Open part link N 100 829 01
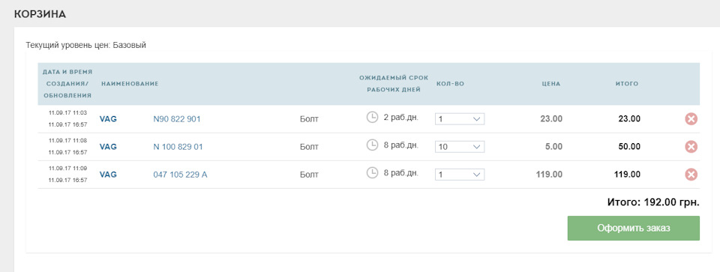 pyautogui.click(x=178, y=147)
